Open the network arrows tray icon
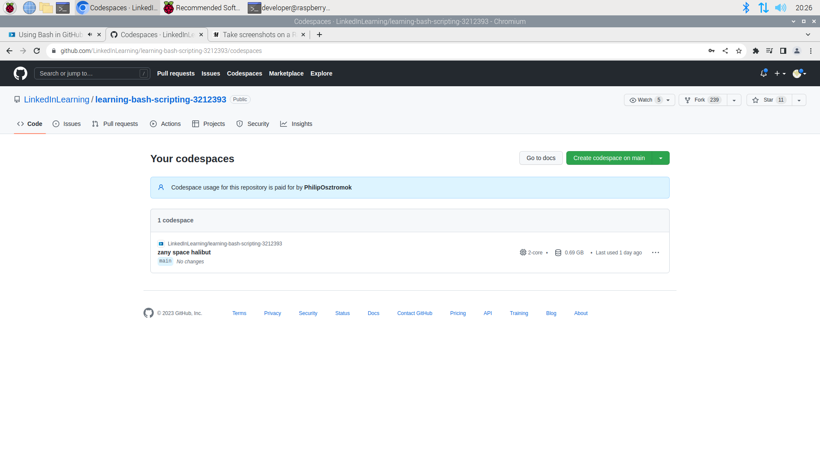Viewport: 820px width, 461px height. pyautogui.click(x=763, y=8)
